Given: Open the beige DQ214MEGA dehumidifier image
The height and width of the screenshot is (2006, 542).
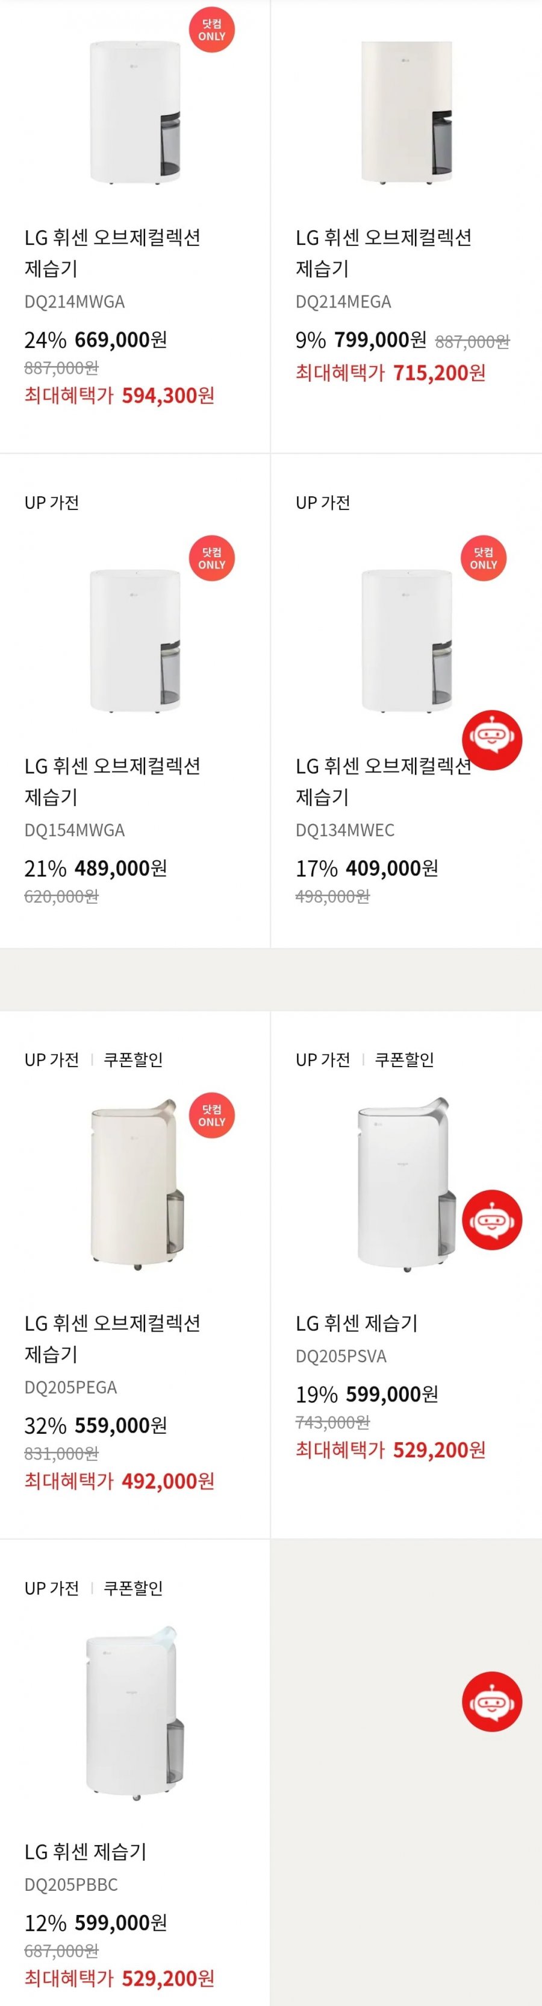Looking at the screenshot, I should 406,112.
